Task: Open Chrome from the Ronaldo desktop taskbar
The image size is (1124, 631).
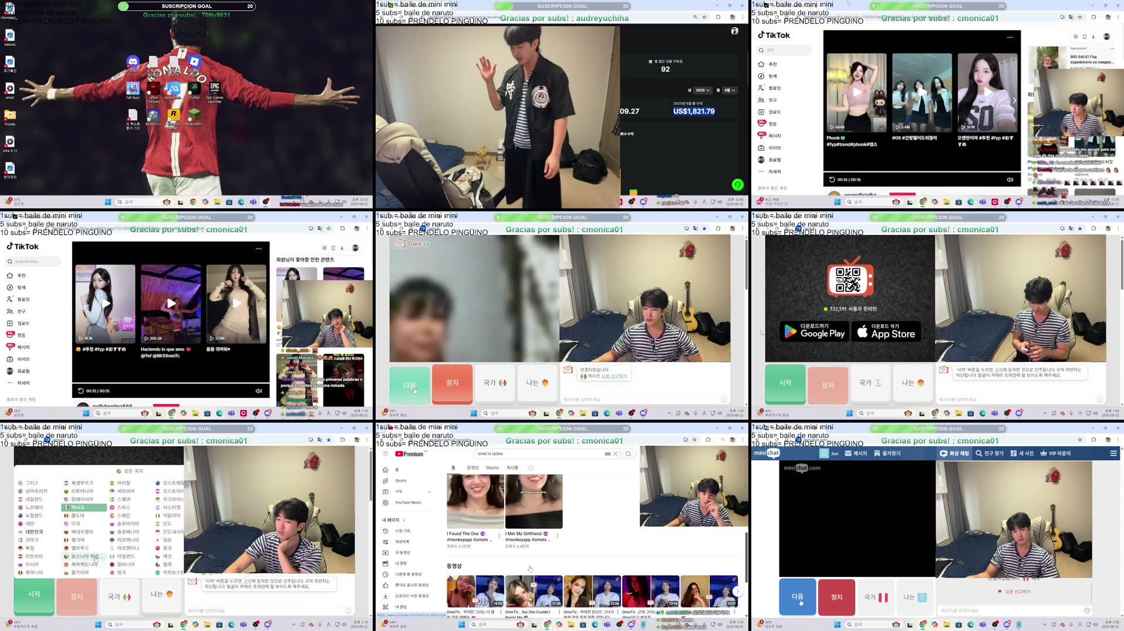Action: pyautogui.click(x=193, y=202)
